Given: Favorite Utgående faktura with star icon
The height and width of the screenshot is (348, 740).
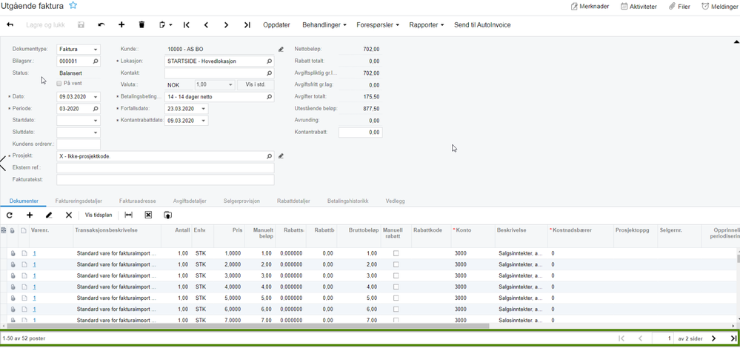Looking at the screenshot, I should (73, 6).
